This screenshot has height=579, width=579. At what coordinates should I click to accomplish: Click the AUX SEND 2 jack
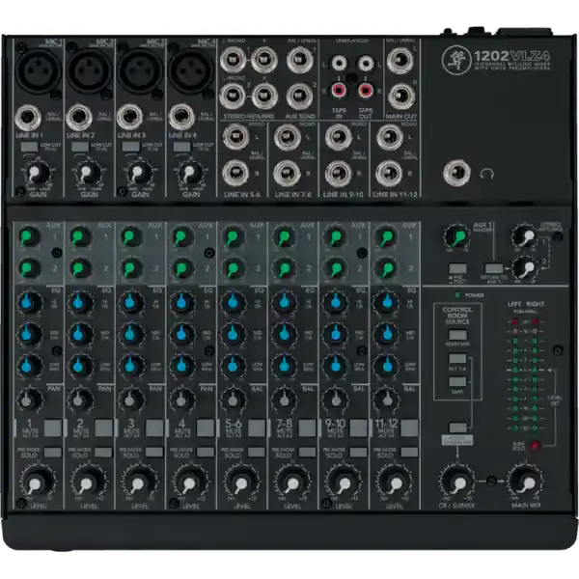299,96
